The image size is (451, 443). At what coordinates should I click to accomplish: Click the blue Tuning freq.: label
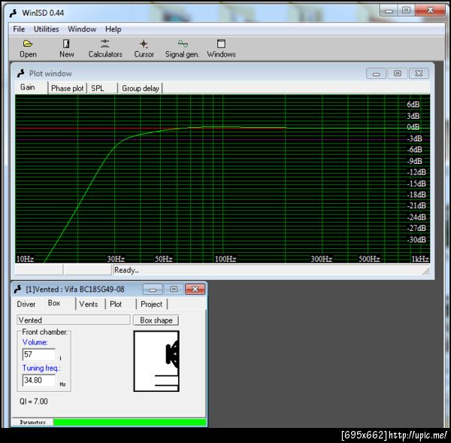tap(41, 368)
